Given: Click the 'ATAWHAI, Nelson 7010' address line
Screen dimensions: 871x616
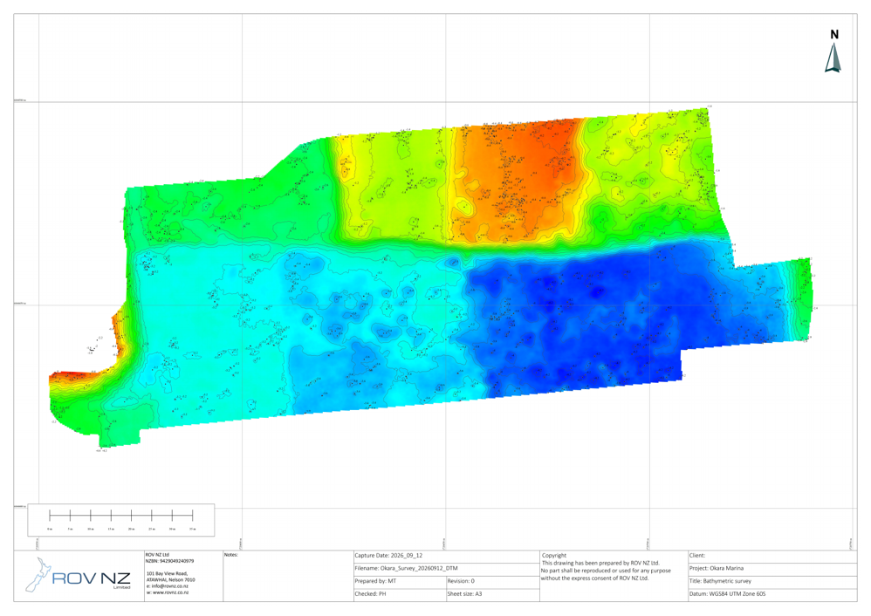Looking at the screenshot, I should (170, 580).
